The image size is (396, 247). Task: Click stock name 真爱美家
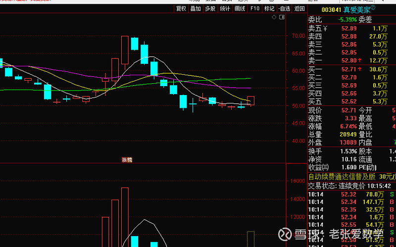tap(357, 10)
